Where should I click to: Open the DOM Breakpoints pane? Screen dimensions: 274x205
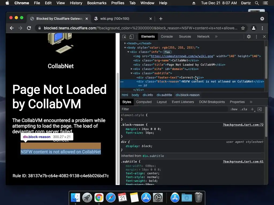tap(212, 102)
